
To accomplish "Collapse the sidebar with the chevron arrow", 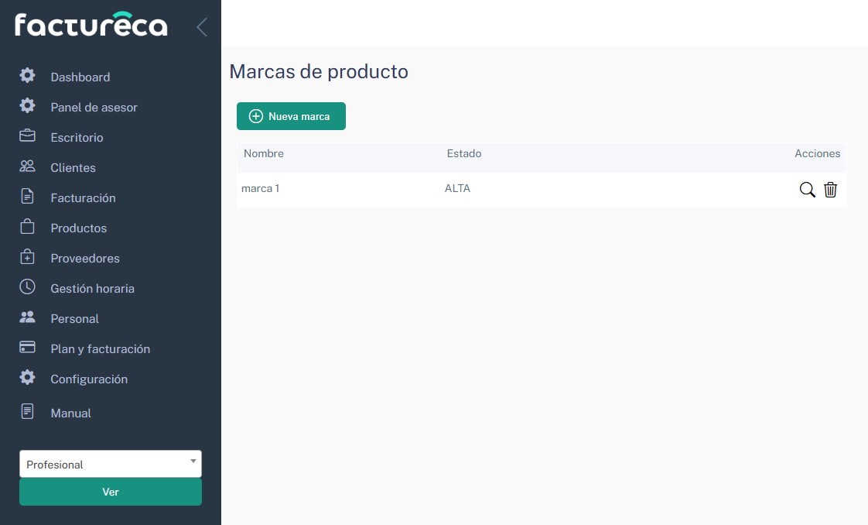I will point(202,27).
